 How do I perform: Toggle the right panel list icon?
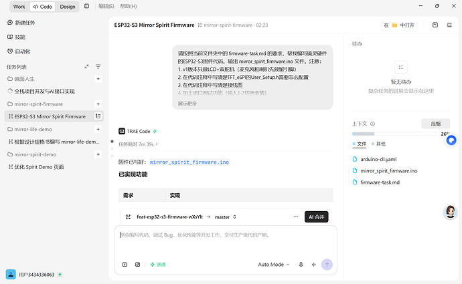449,25
